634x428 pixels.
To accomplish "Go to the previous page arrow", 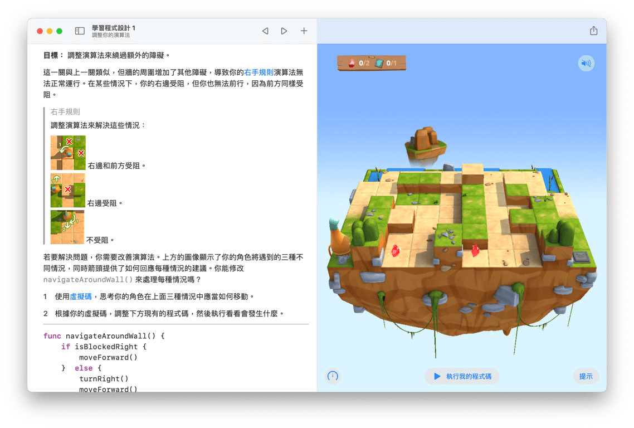I will click(265, 31).
